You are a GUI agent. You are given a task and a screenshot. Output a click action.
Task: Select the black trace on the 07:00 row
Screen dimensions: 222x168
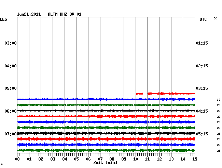(106, 133)
